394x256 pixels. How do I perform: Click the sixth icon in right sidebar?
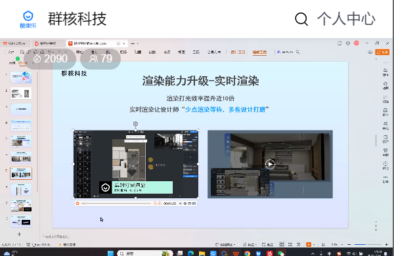385,139
